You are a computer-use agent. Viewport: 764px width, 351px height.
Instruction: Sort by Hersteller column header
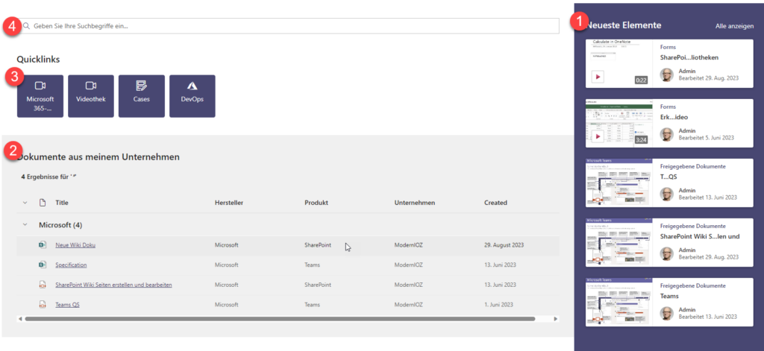pyautogui.click(x=229, y=203)
